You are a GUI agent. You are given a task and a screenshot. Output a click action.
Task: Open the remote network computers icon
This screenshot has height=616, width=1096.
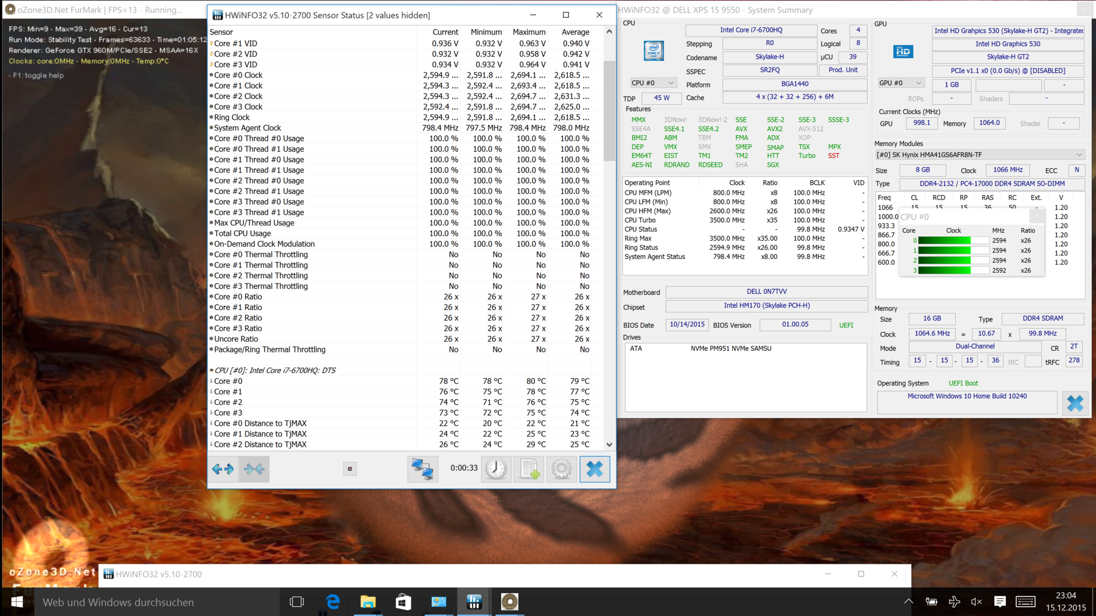[422, 469]
